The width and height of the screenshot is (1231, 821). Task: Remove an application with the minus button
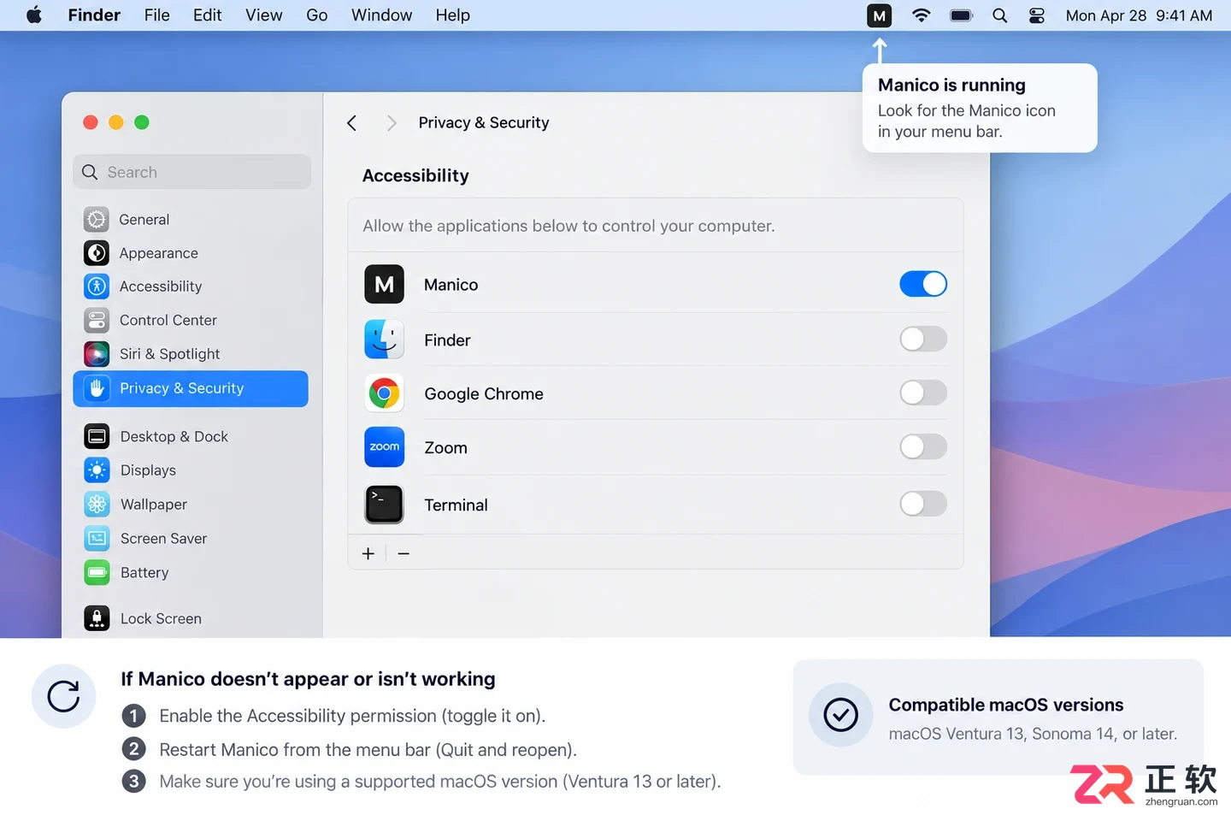coord(403,553)
